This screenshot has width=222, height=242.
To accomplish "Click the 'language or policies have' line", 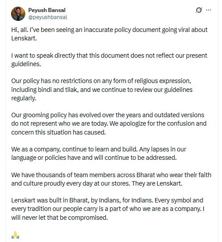I will [x=94, y=158].
